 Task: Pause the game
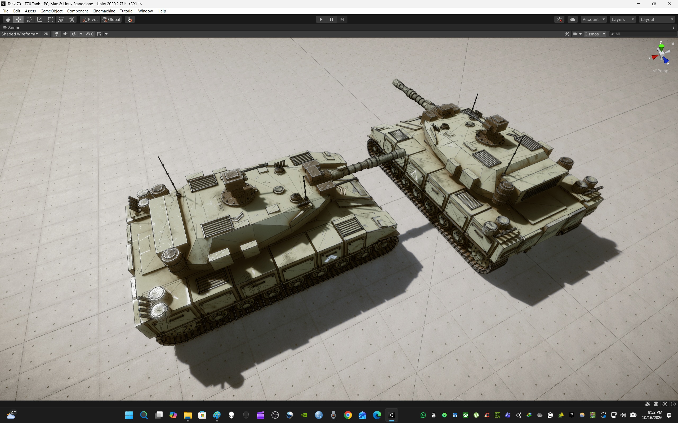point(331,19)
